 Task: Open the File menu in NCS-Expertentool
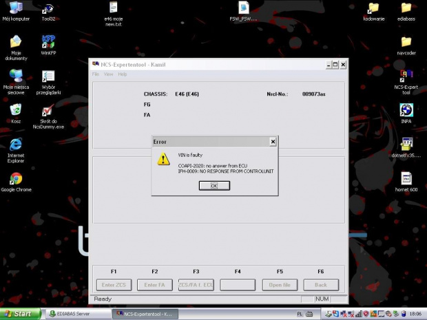(95, 74)
